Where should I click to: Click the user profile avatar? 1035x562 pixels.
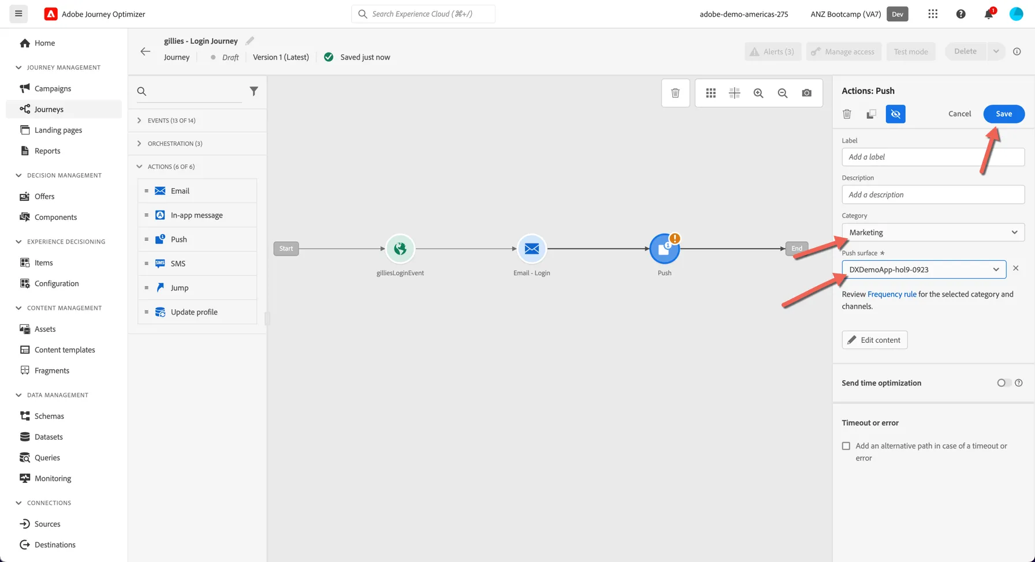pyautogui.click(x=1016, y=14)
